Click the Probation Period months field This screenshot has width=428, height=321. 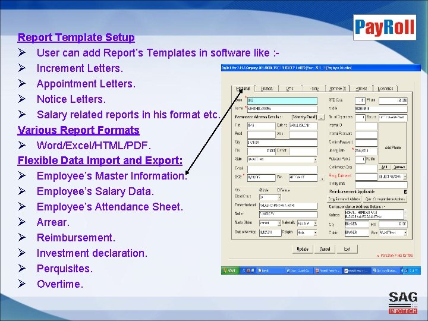360,159
